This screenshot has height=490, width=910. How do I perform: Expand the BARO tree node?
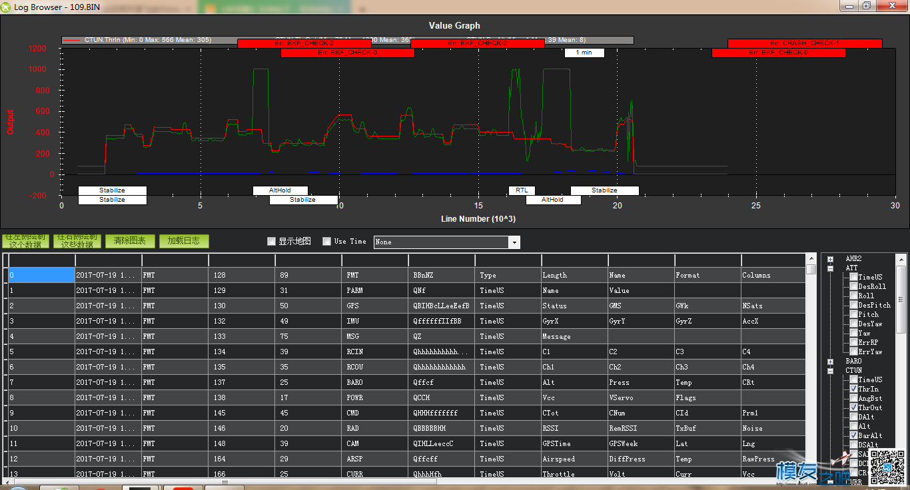[831, 362]
